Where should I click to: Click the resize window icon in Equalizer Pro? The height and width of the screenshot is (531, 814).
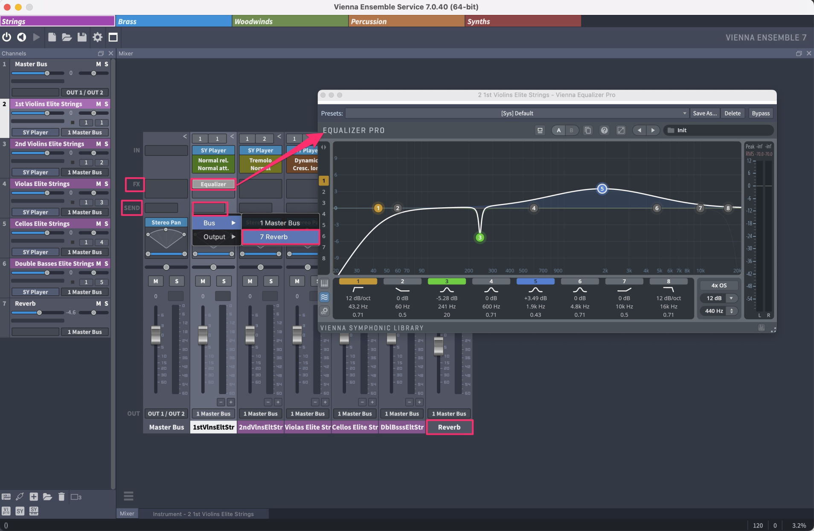[x=621, y=131]
